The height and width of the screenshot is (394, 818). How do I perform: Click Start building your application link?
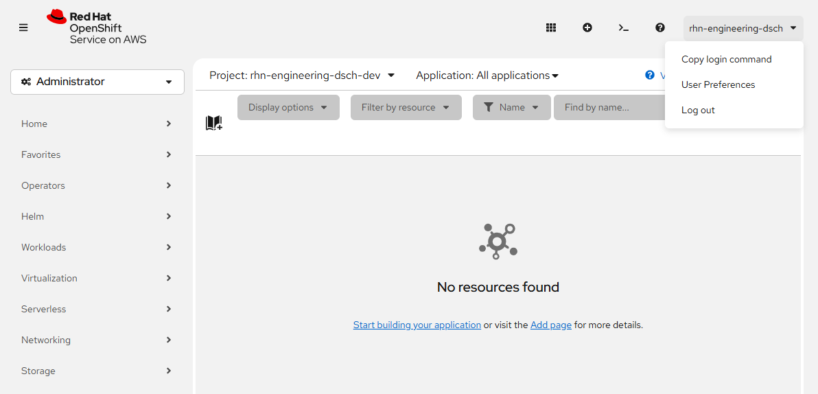(x=417, y=325)
